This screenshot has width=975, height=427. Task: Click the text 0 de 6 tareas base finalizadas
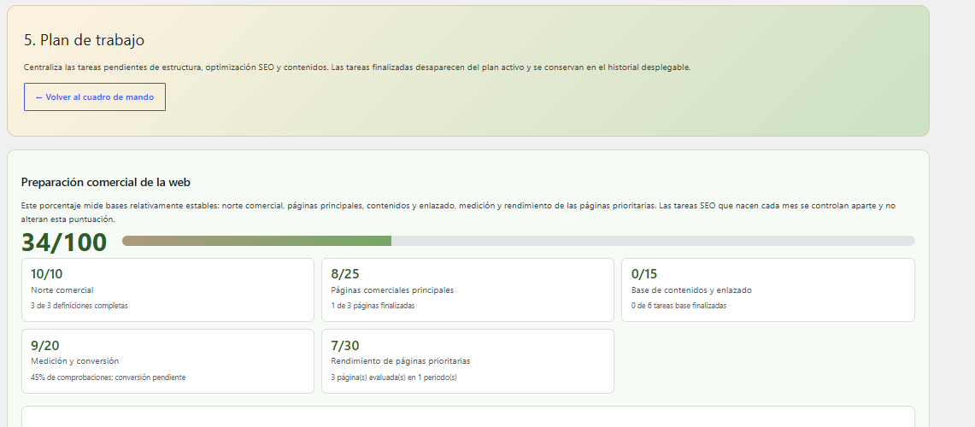[x=678, y=306]
